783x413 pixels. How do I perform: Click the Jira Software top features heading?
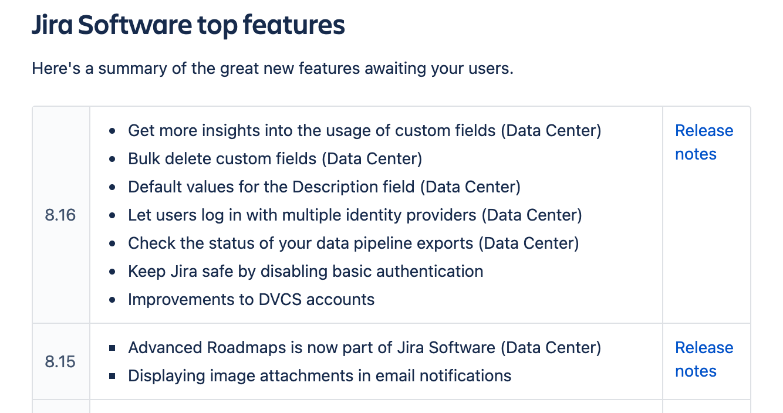188,25
